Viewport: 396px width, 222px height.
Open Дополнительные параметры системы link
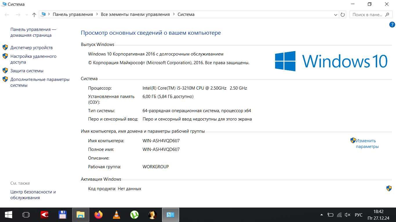[x=40, y=82]
